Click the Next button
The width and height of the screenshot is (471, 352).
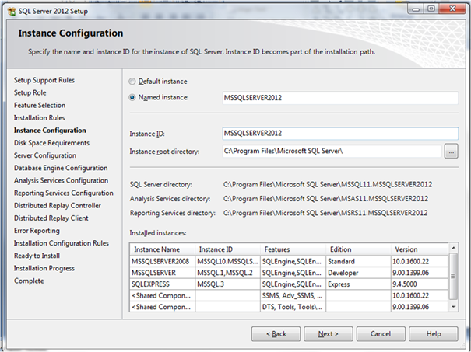329,333
